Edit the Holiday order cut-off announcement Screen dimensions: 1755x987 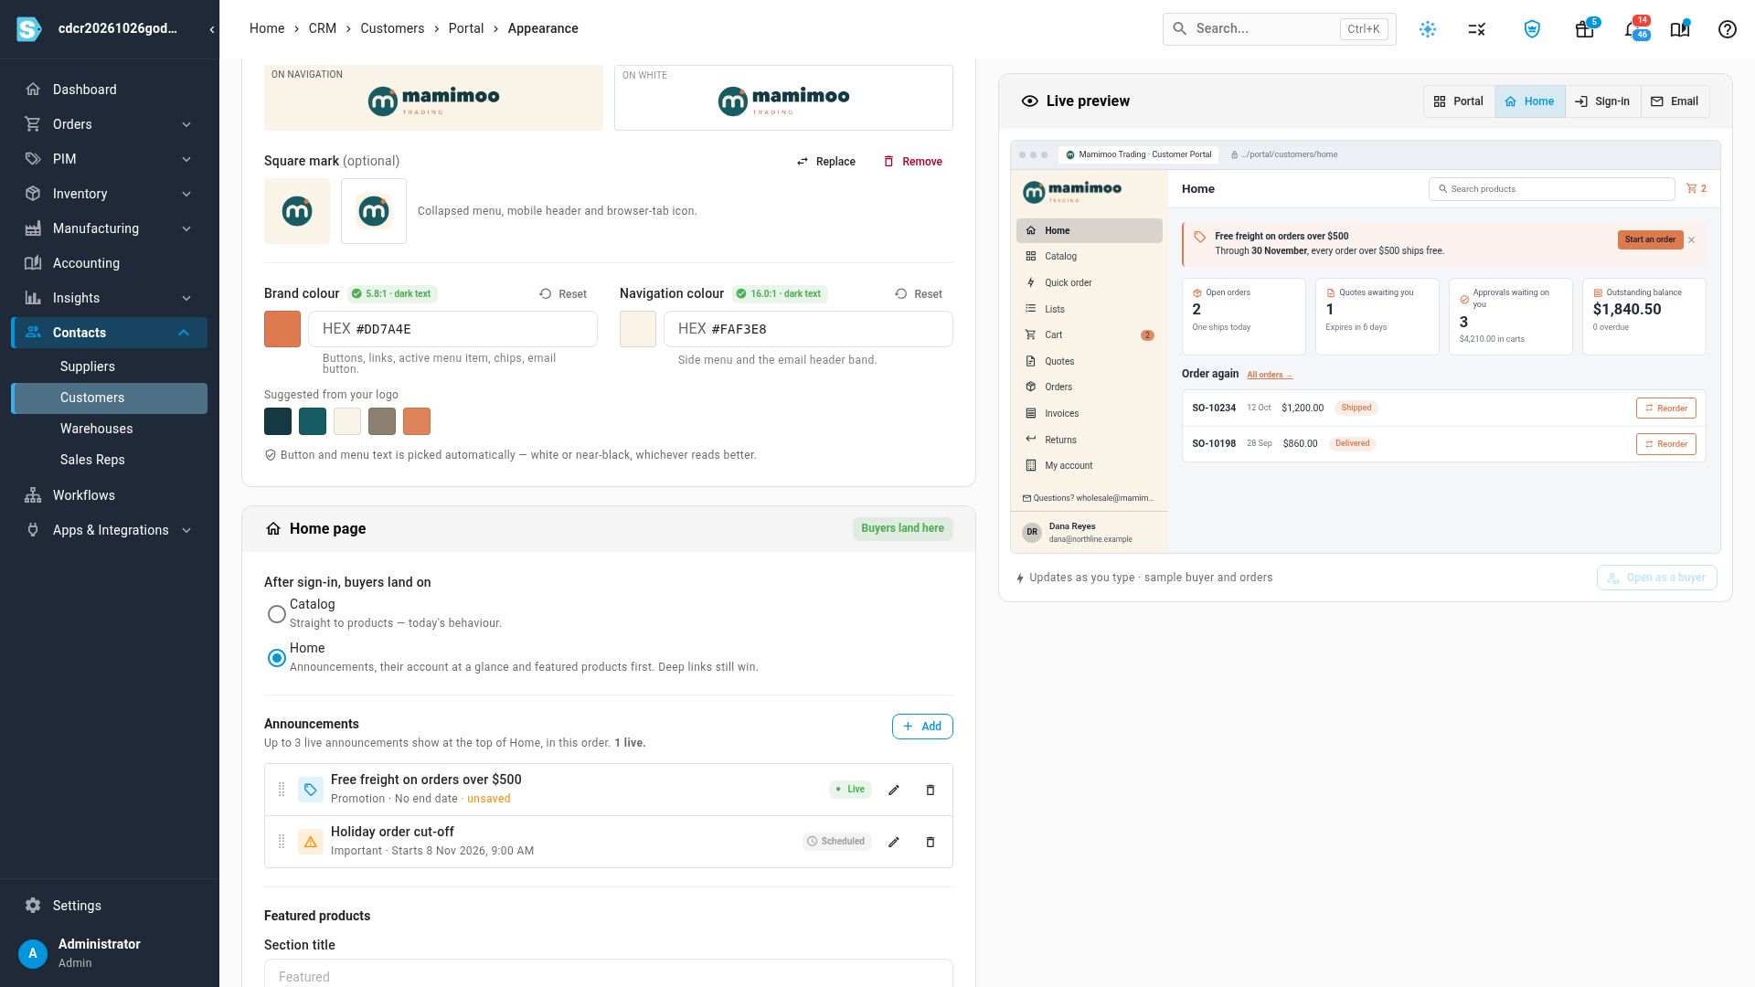[894, 842]
